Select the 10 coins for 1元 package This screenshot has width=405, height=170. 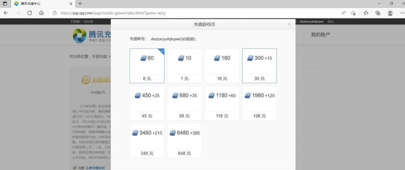point(185,66)
